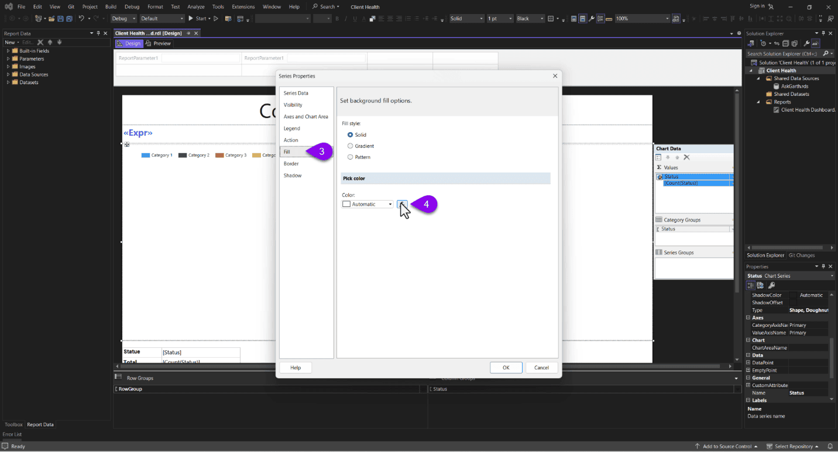Select the Pattern fill style option
This screenshot has width=838, height=452.
[x=351, y=157]
